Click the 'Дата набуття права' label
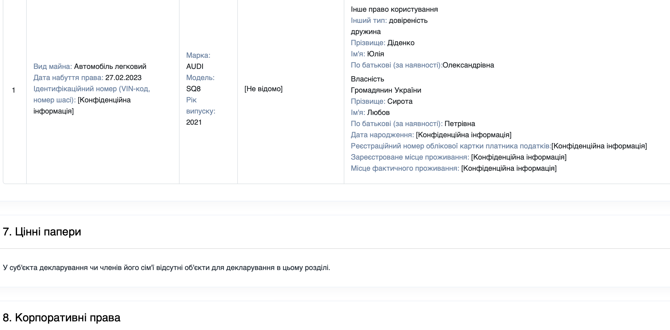The image size is (670, 330). (x=68, y=78)
